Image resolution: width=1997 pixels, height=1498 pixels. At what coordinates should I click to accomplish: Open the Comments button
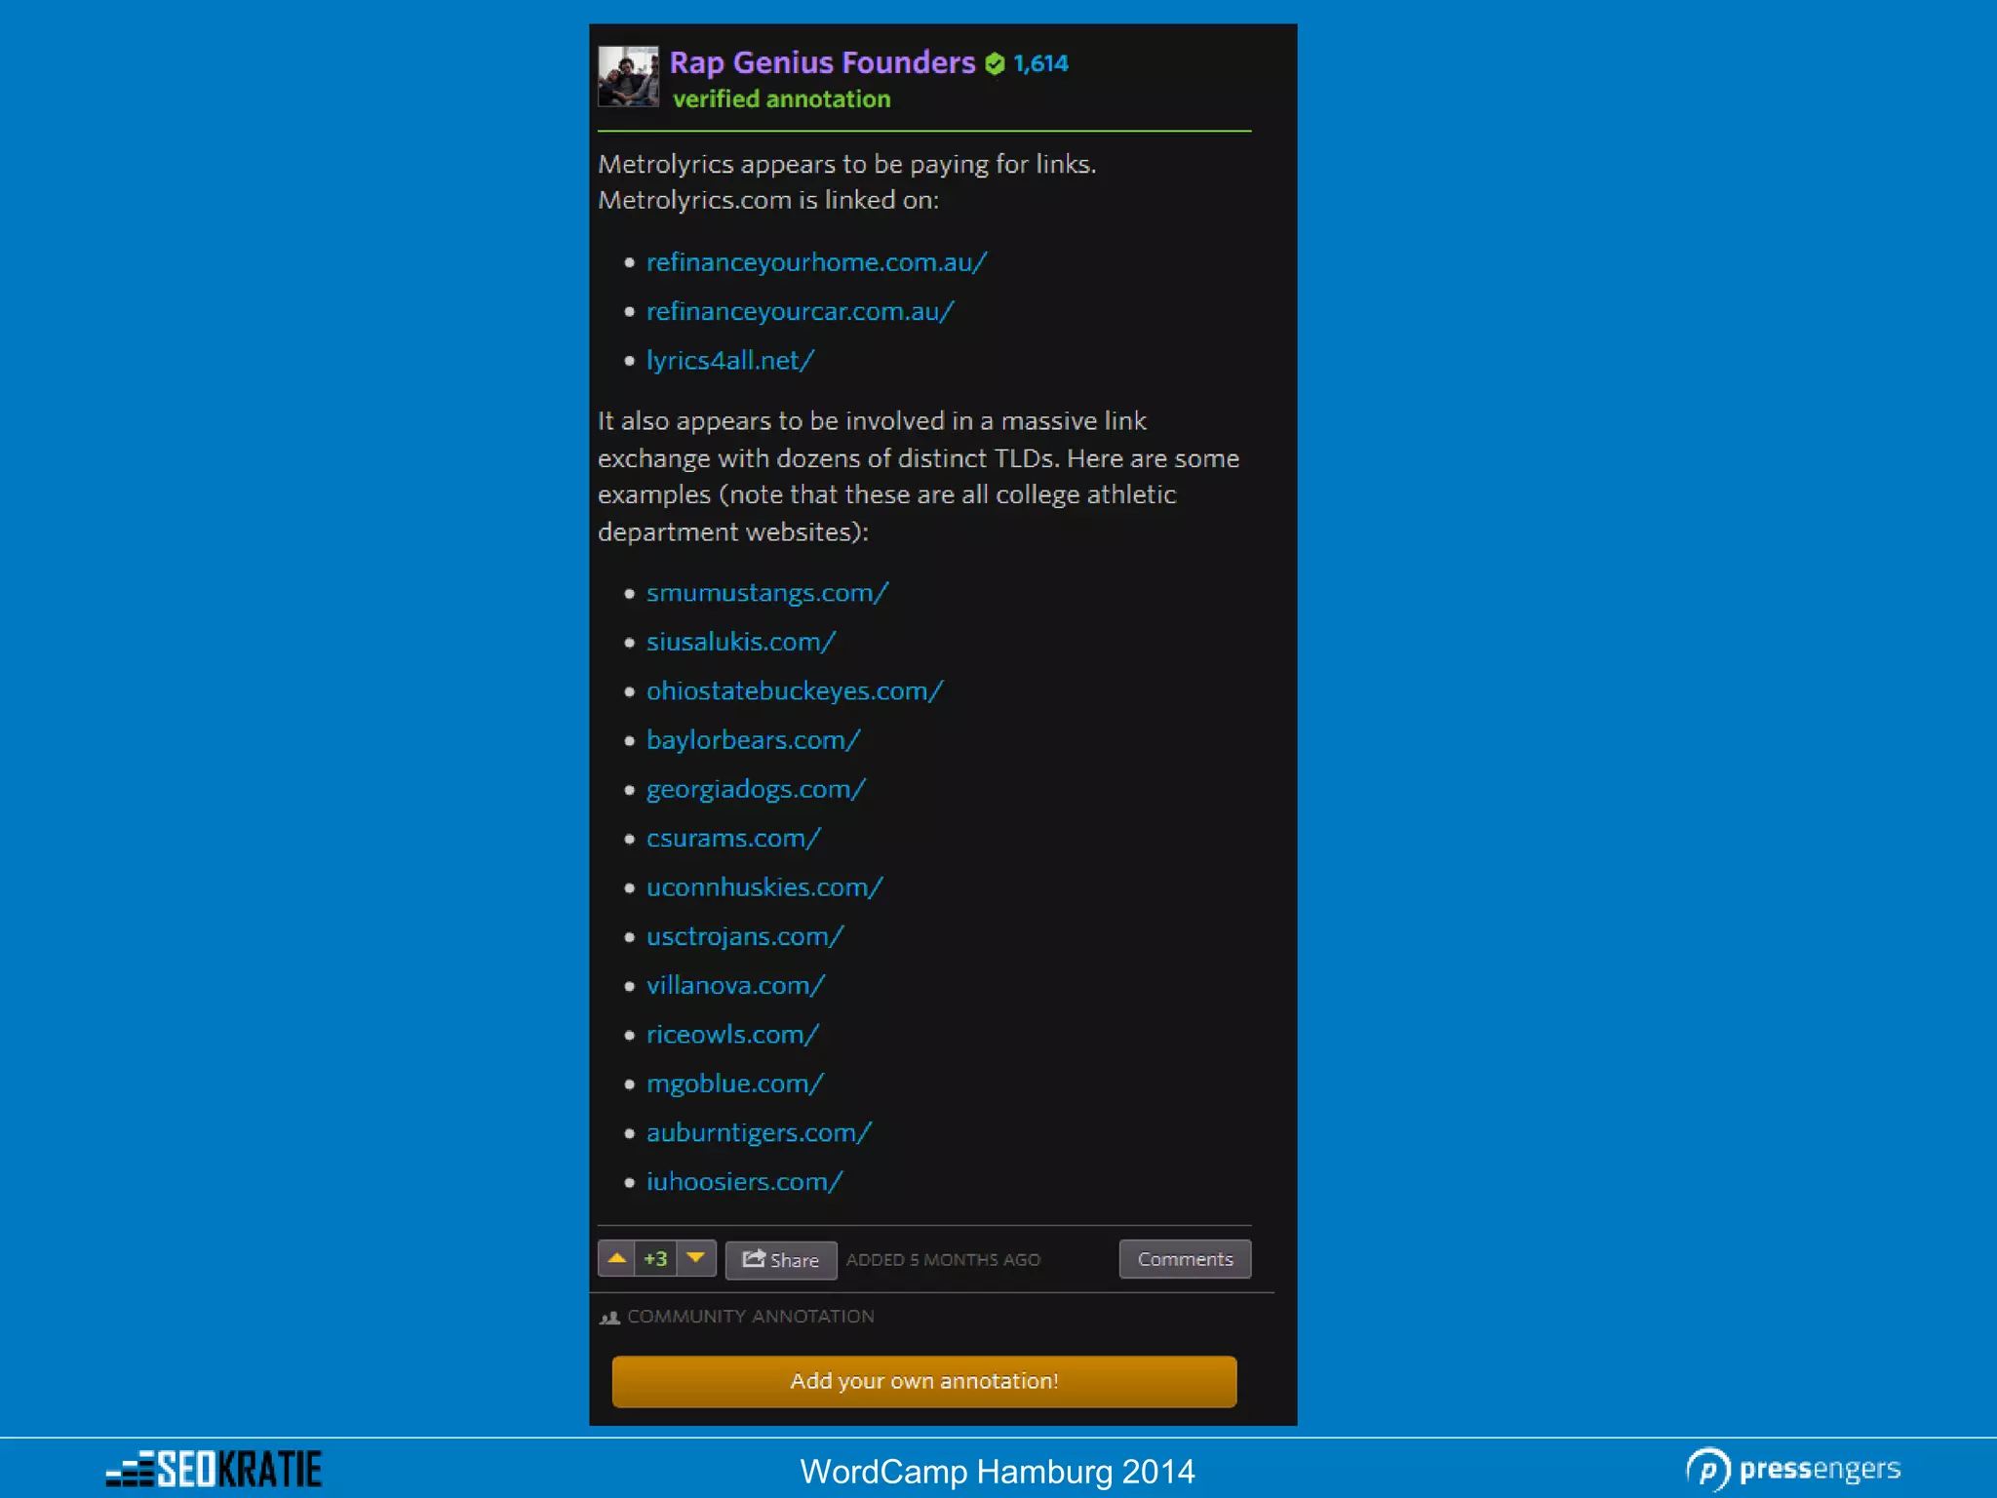pos(1185,1259)
